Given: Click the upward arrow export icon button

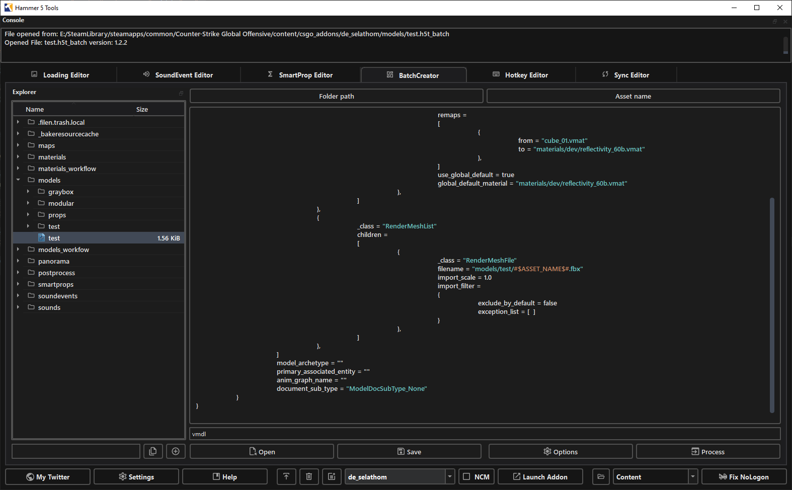Looking at the screenshot, I should pyautogui.click(x=286, y=476).
